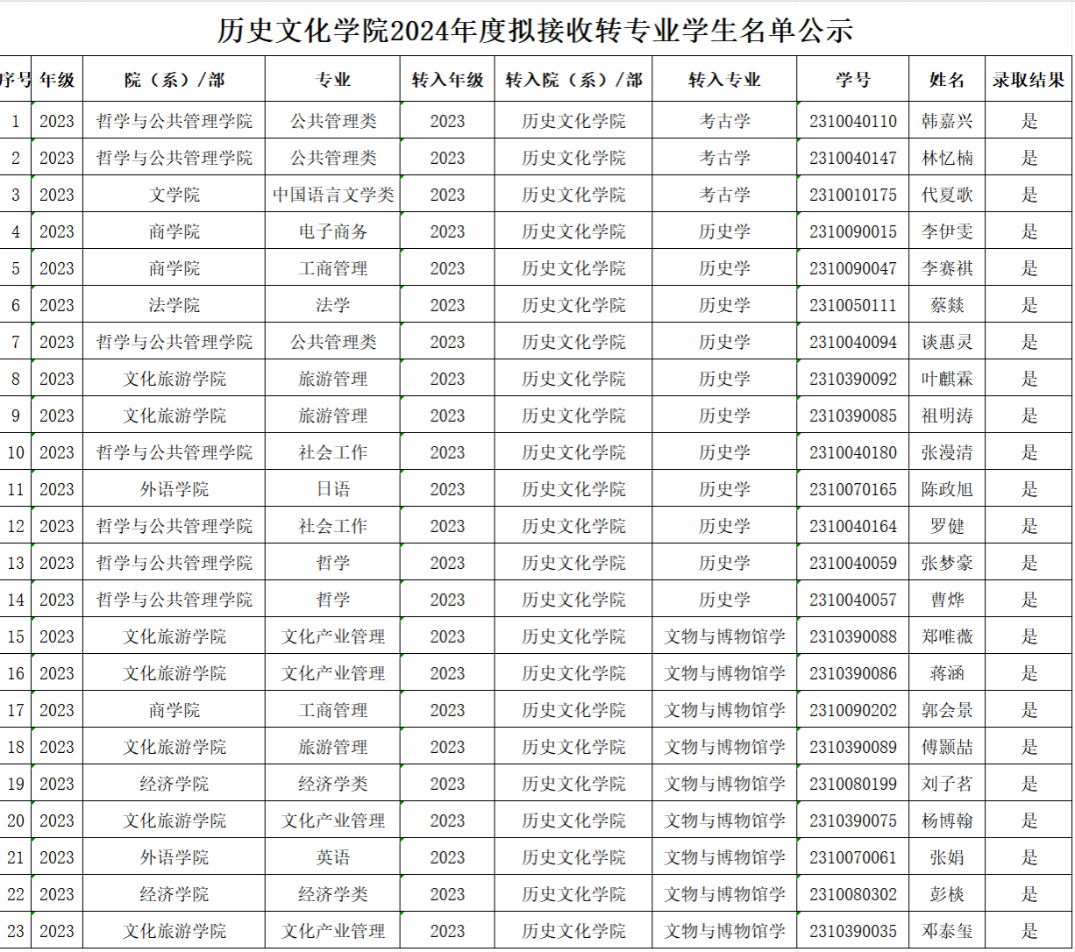
Task: Click student number 2310390035
Action: (x=852, y=931)
